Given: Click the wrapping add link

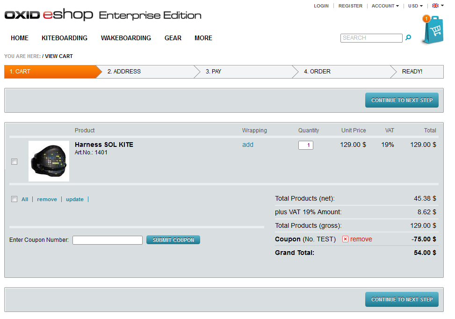Looking at the screenshot, I should pyautogui.click(x=248, y=145).
